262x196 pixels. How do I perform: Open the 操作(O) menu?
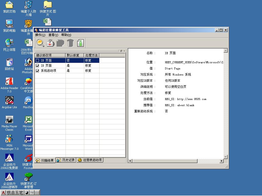coord(40,35)
